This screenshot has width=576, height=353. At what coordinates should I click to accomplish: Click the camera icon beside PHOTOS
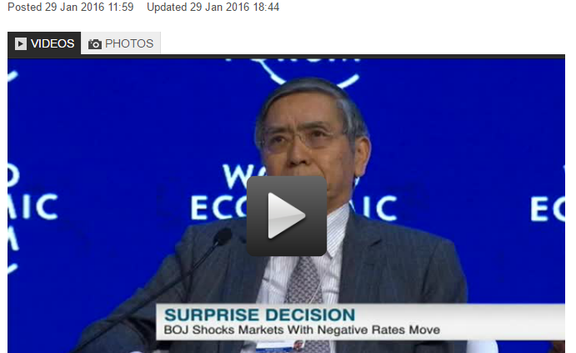95,44
